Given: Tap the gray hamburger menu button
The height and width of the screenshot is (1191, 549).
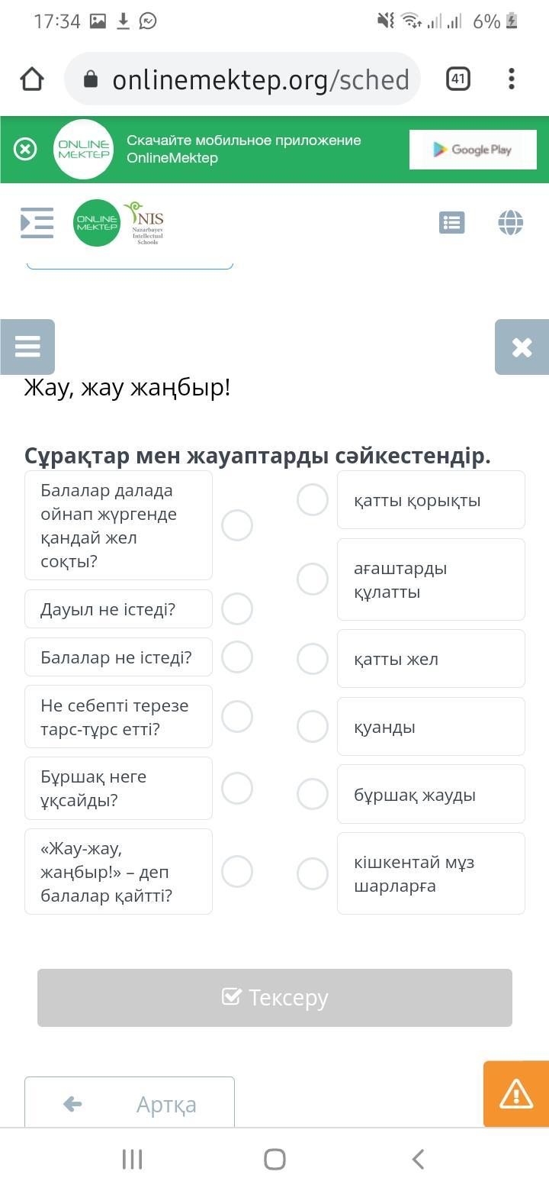Looking at the screenshot, I should (x=27, y=347).
